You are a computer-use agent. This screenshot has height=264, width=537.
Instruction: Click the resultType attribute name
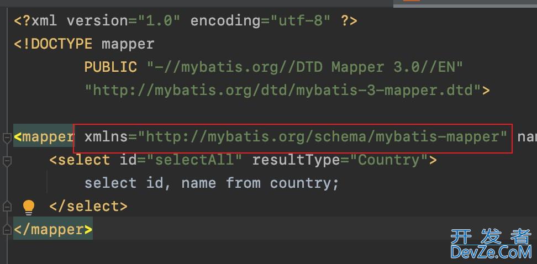point(296,160)
